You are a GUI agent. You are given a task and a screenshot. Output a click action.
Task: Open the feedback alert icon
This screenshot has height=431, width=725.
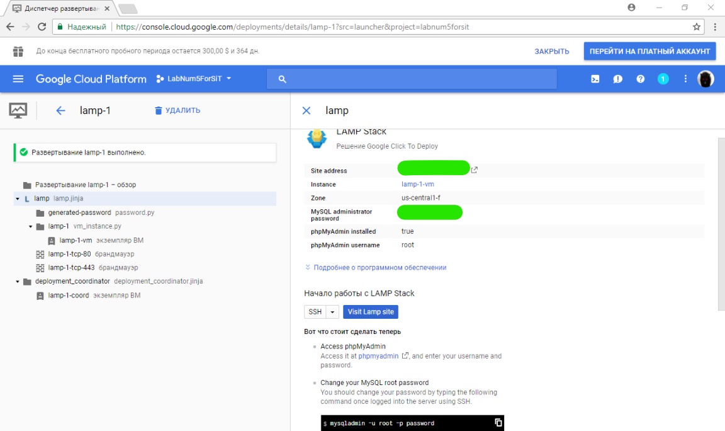pos(618,79)
